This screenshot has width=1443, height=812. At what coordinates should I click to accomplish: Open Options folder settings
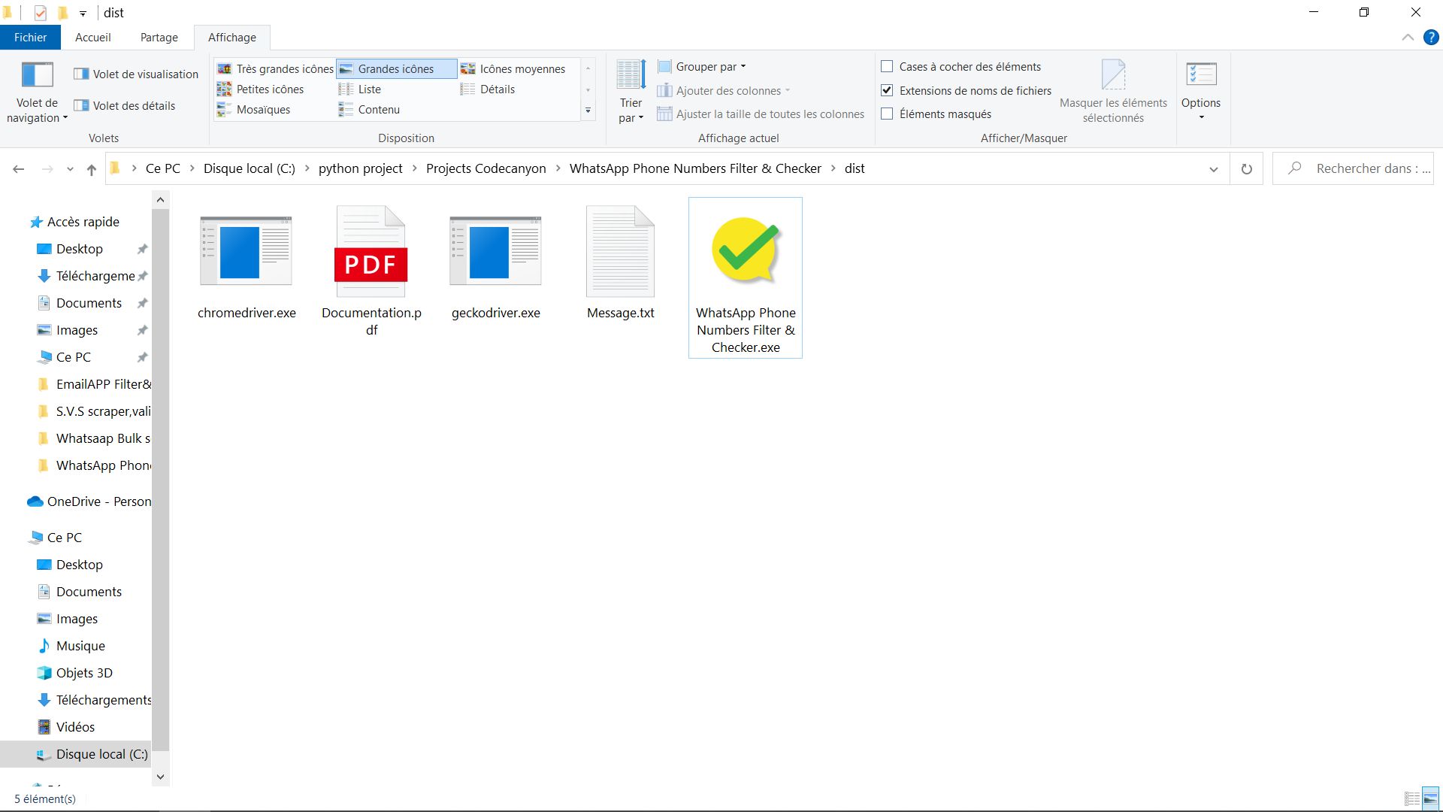tap(1201, 91)
